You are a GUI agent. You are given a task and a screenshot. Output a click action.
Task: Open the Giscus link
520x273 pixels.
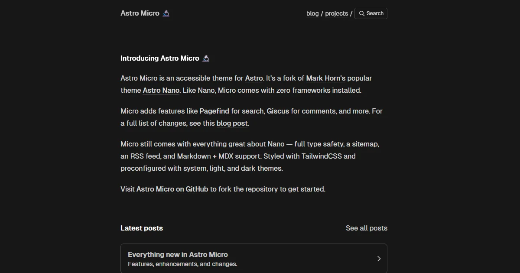click(x=278, y=111)
